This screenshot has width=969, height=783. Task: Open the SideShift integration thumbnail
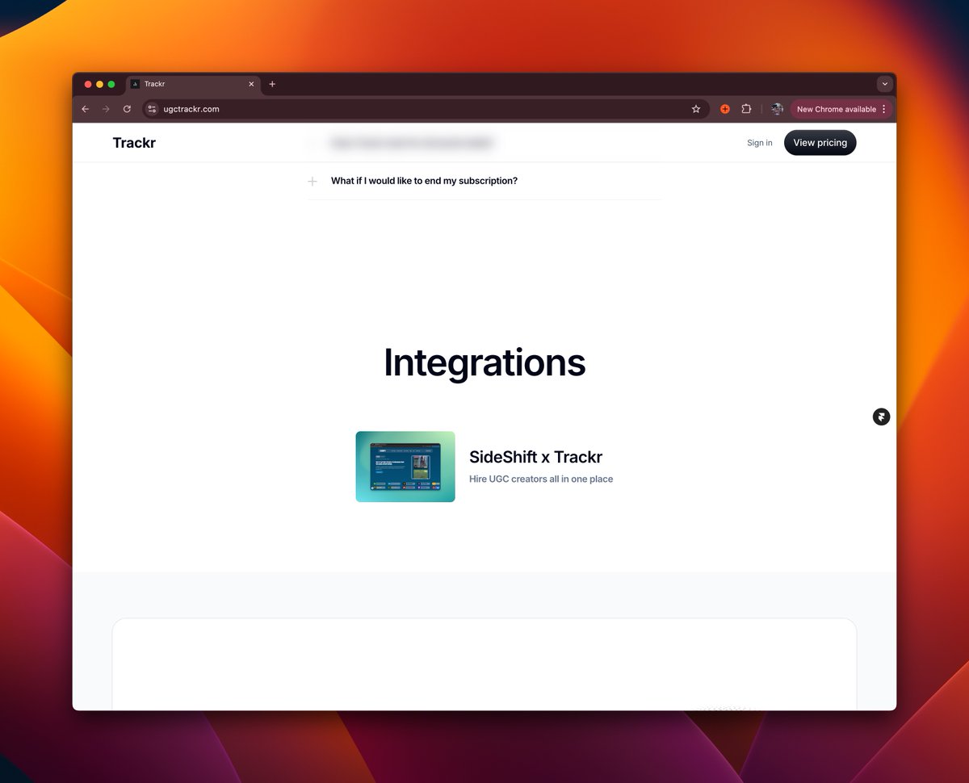pyautogui.click(x=405, y=467)
